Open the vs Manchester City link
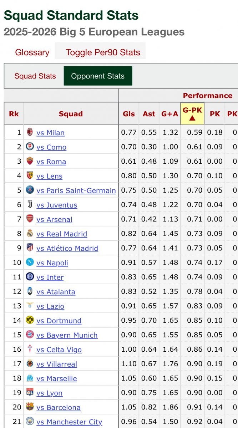Screen dimensions: 238x428 [x=69, y=422]
